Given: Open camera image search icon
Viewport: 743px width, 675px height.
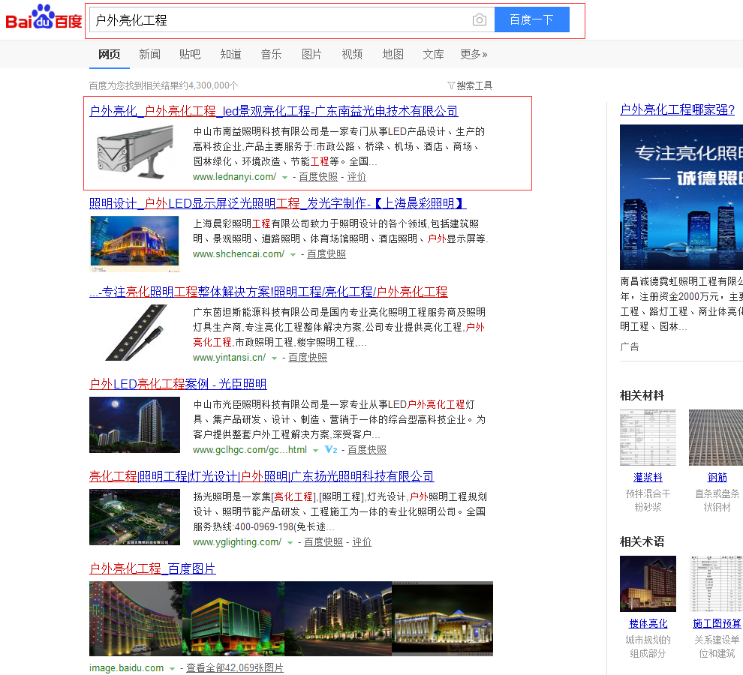Looking at the screenshot, I should pyautogui.click(x=480, y=20).
